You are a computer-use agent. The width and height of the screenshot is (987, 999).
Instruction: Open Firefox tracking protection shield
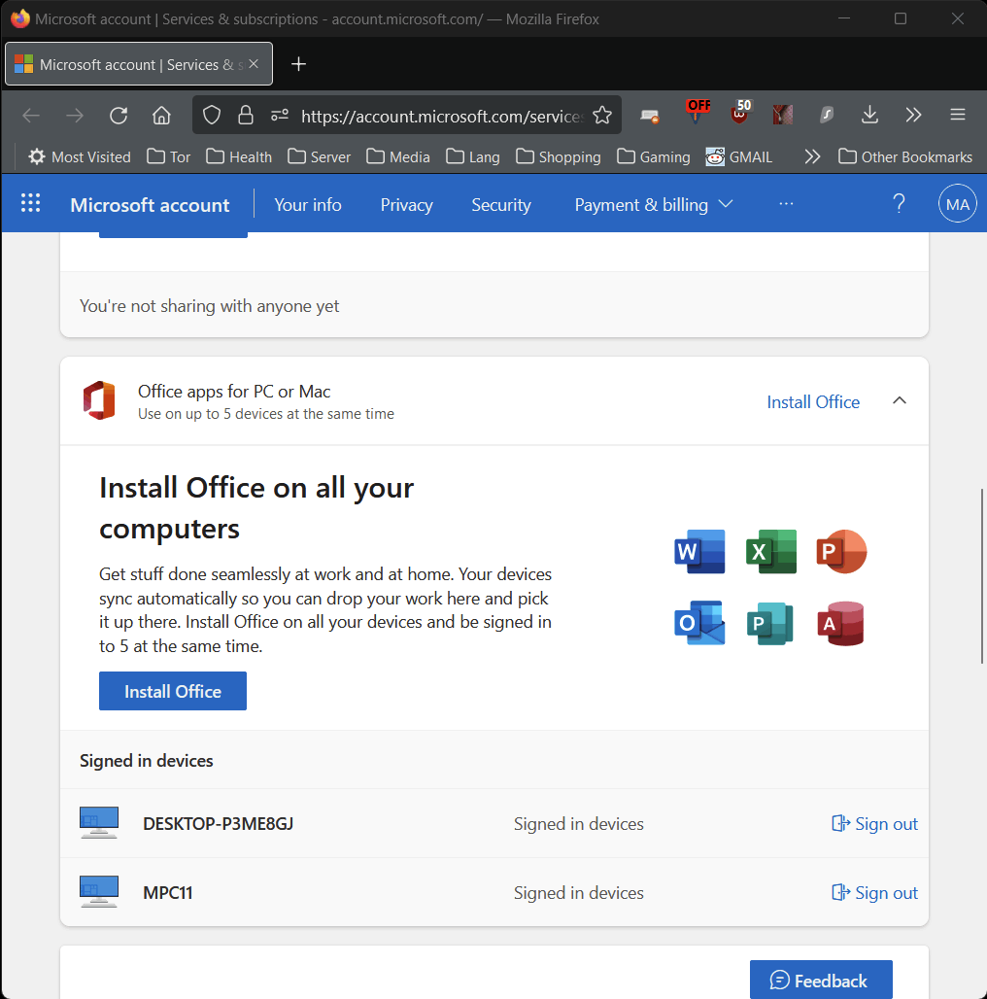[x=212, y=116]
